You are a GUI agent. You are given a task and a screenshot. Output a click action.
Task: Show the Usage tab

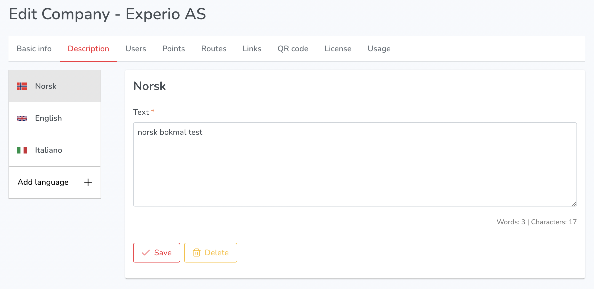[379, 48]
